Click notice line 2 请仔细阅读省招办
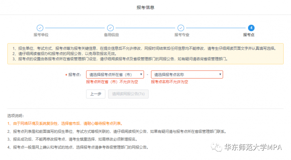 click(64, 54)
